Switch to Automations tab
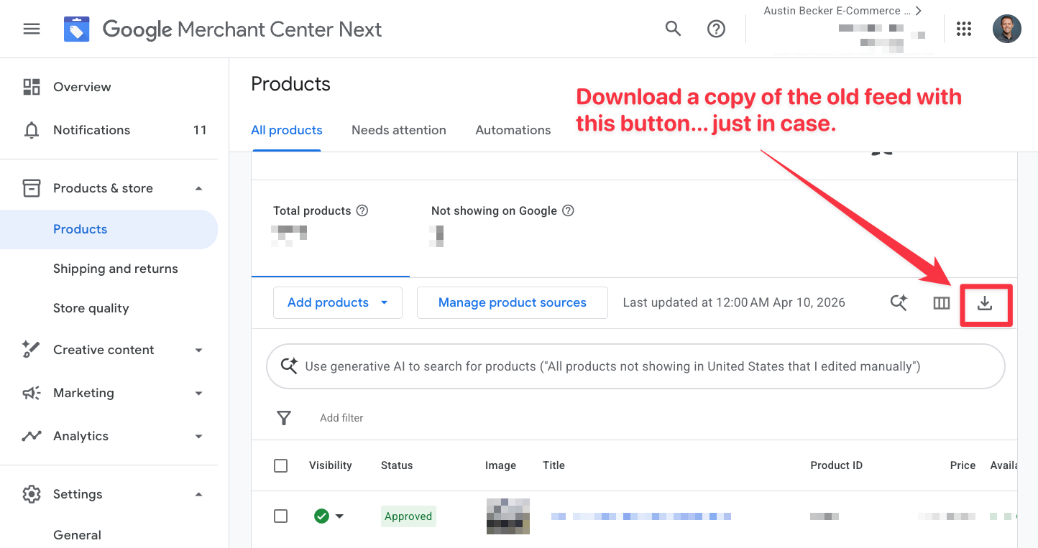This screenshot has height=548, width=1038. click(513, 130)
